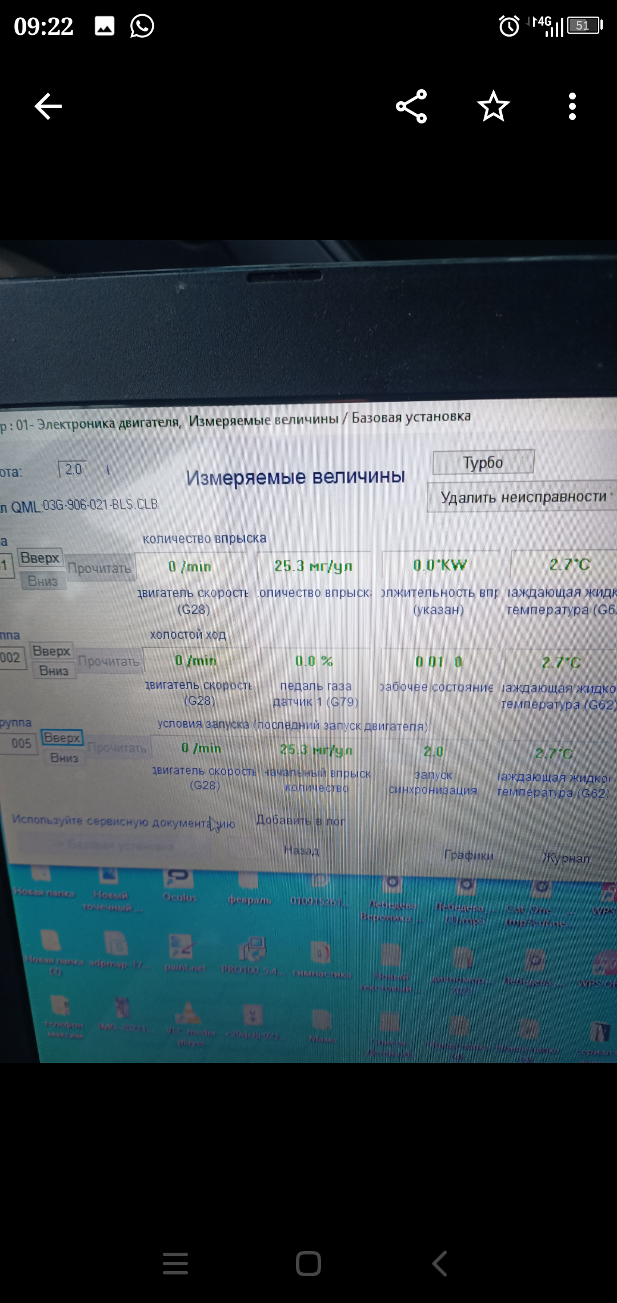Open recent apps from the navigation bar
The height and width of the screenshot is (1303, 617).
175,1263
